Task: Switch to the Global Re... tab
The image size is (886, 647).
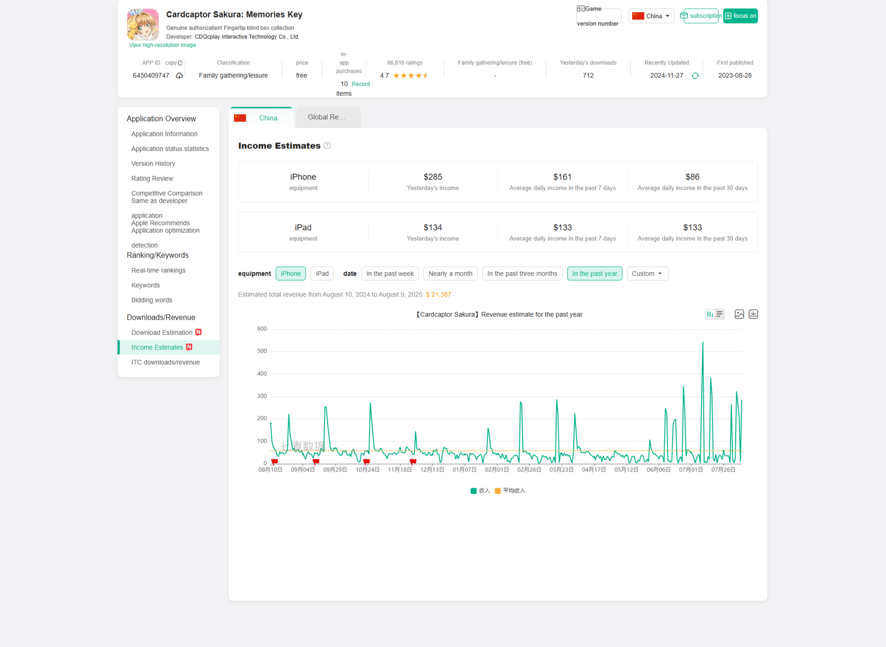Action: click(328, 117)
